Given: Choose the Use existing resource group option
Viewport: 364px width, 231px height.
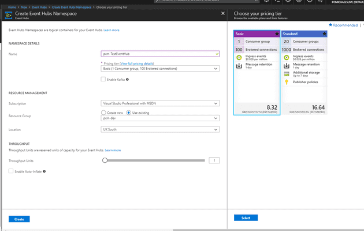Looking at the screenshot, I should coord(128,113).
